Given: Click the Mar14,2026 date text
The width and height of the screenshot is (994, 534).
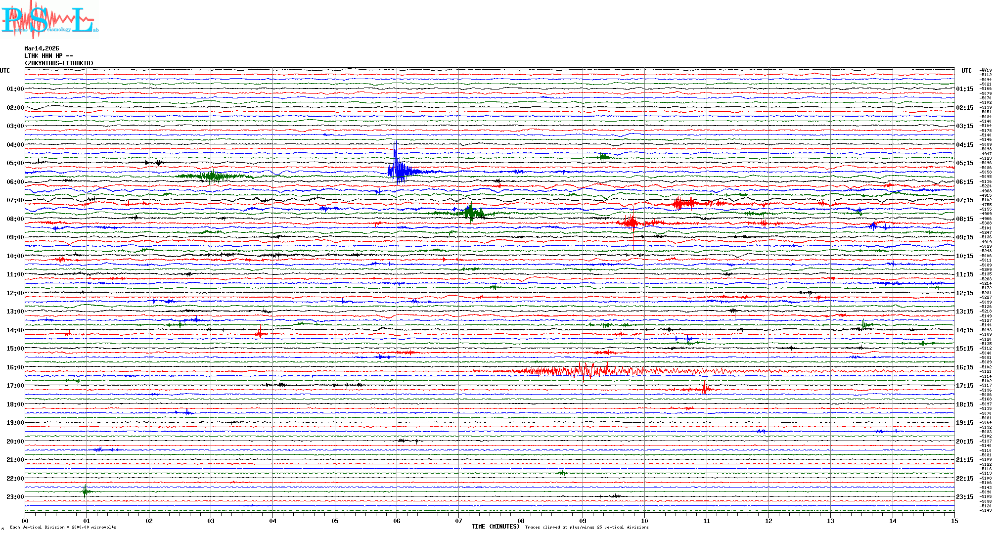Looking at the screenshot, I should point(42,48).
